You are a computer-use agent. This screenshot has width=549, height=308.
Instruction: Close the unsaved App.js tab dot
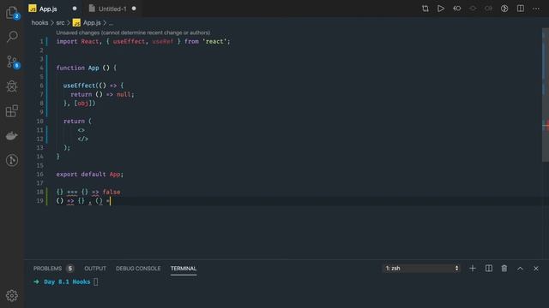pyautogui.click(x=75, y=9)
